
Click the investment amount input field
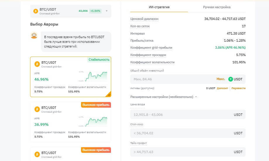(x=173, y=79)
